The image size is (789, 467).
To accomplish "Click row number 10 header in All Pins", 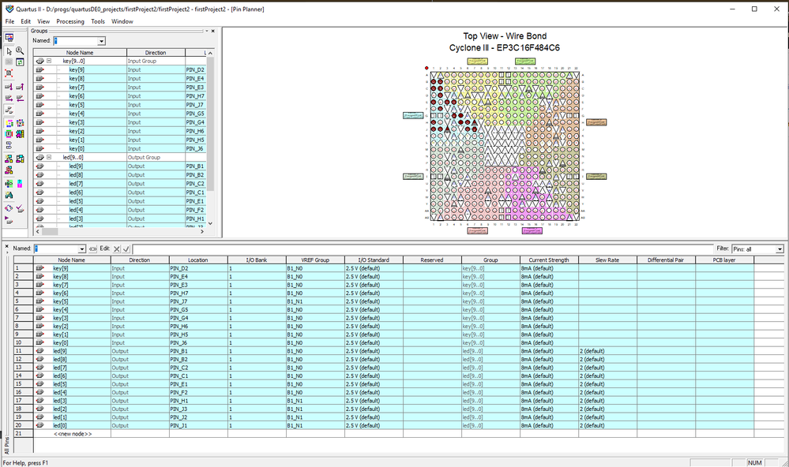I will click(x=23, y=343).
